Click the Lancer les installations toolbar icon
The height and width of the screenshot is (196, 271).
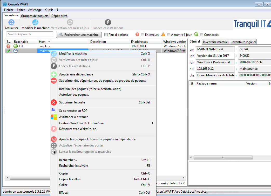[108, 23]
